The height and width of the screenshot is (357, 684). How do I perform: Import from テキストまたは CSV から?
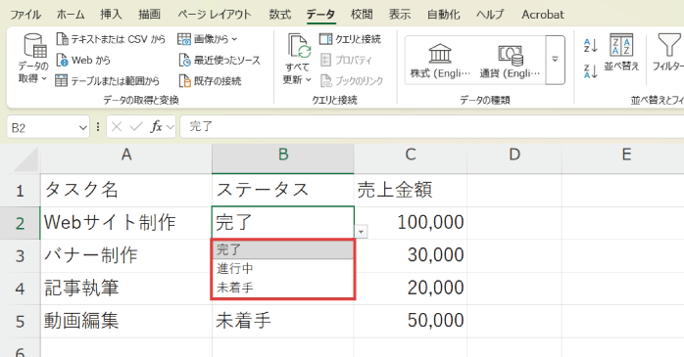pyautogui.click(x=111, y=39)
